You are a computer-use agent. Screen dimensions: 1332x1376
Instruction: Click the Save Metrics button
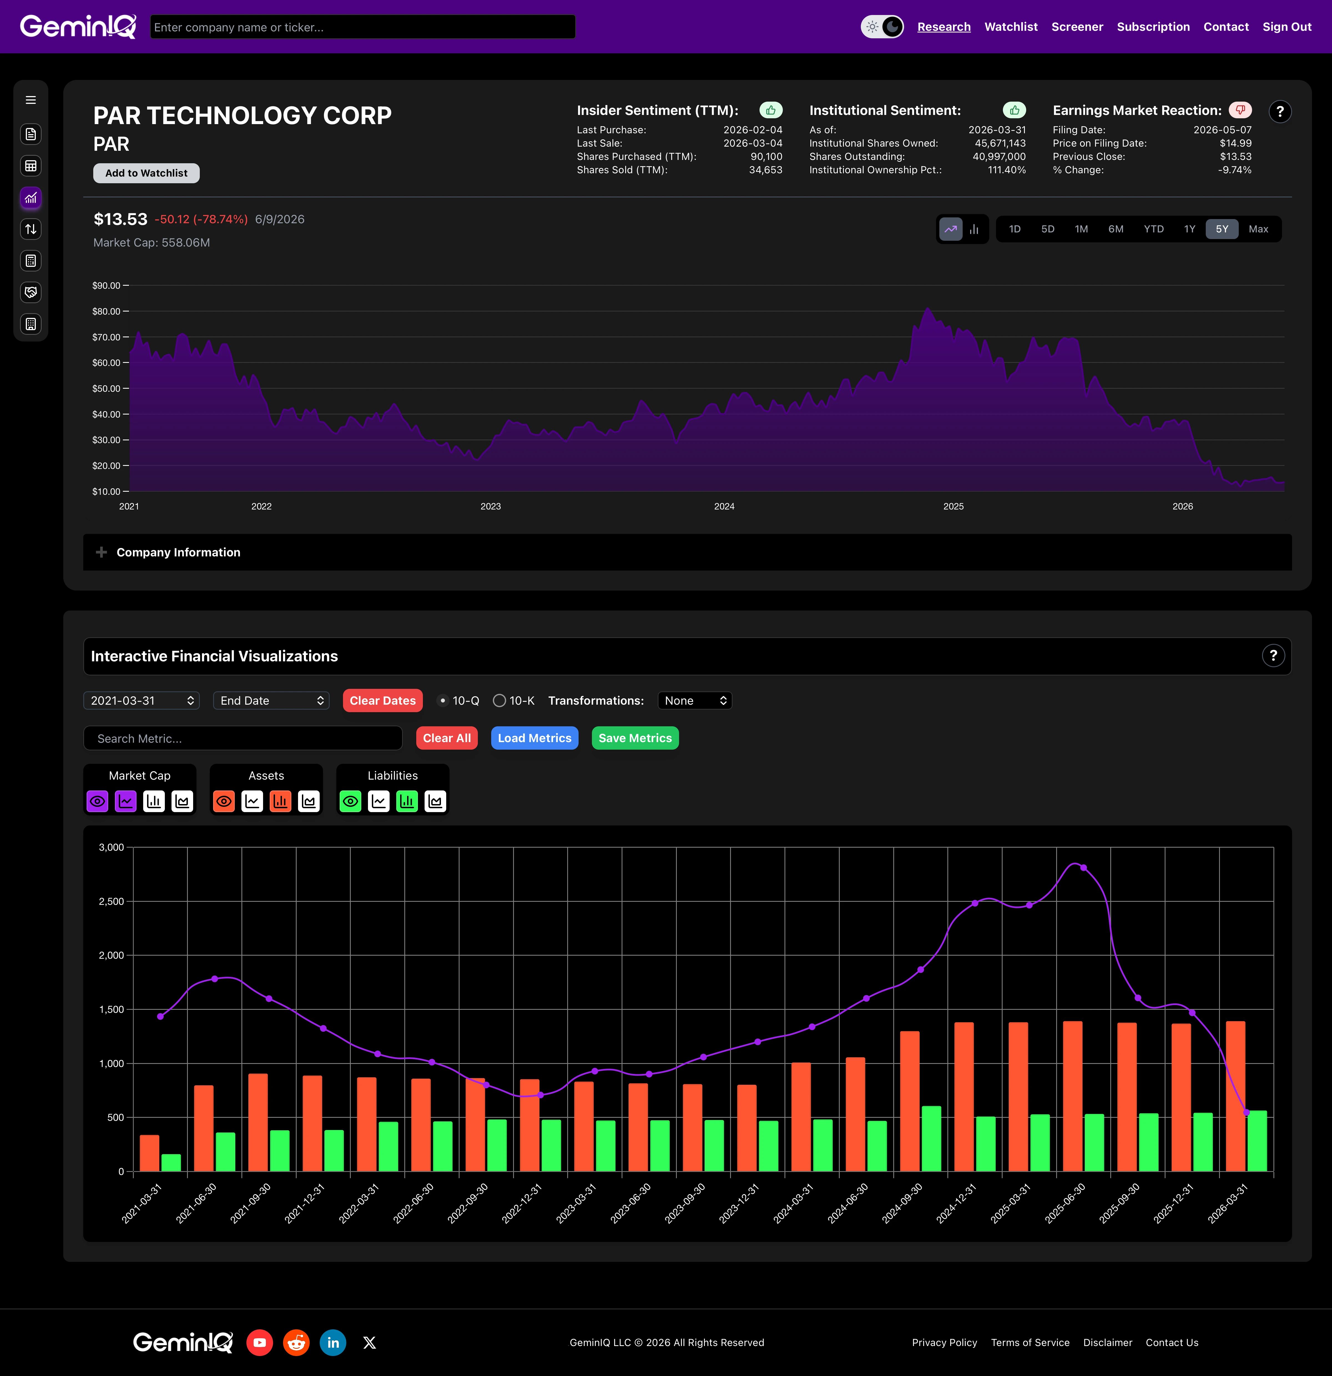(x=635, y=738)
